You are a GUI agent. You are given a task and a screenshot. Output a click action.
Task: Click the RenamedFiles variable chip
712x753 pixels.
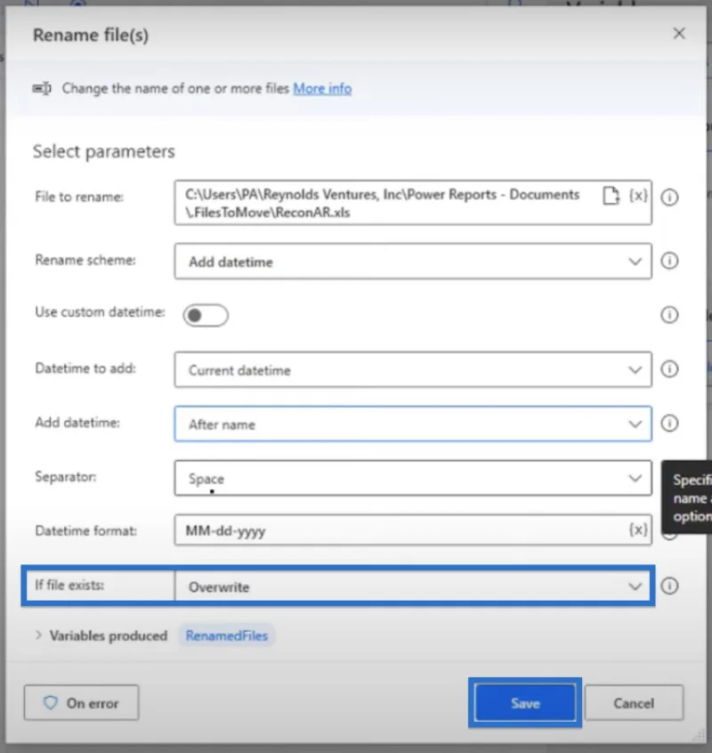point(227,636)
